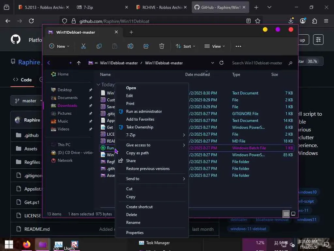Expand the address bar history dropdown

213,63
